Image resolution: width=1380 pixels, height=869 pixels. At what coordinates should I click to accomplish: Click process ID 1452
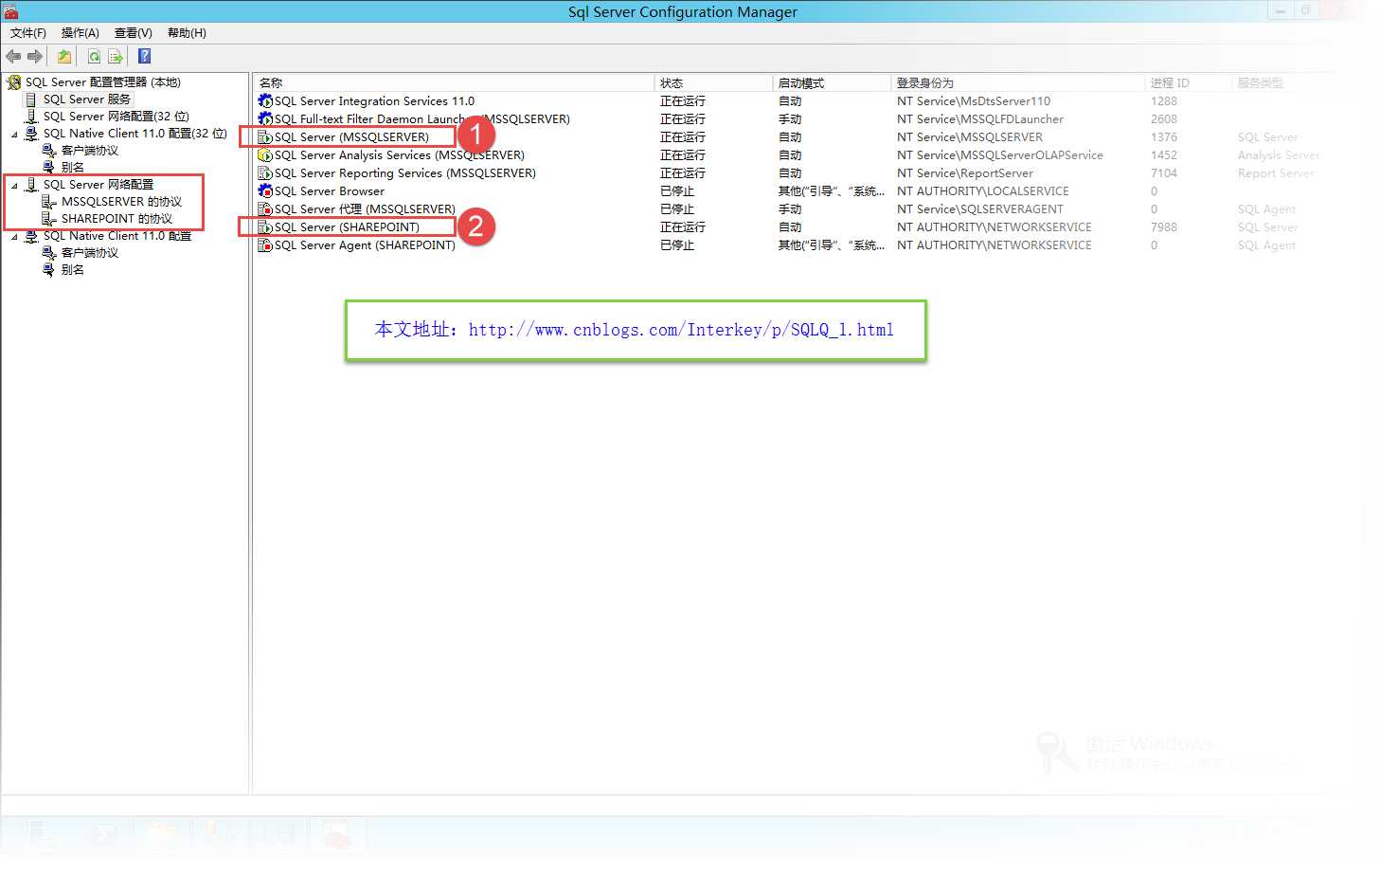tap(1164, 155)
